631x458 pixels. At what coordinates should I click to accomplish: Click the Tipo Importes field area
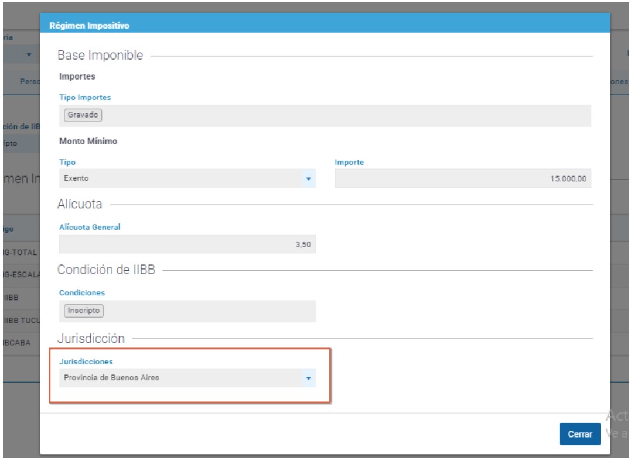pos(325,116)
